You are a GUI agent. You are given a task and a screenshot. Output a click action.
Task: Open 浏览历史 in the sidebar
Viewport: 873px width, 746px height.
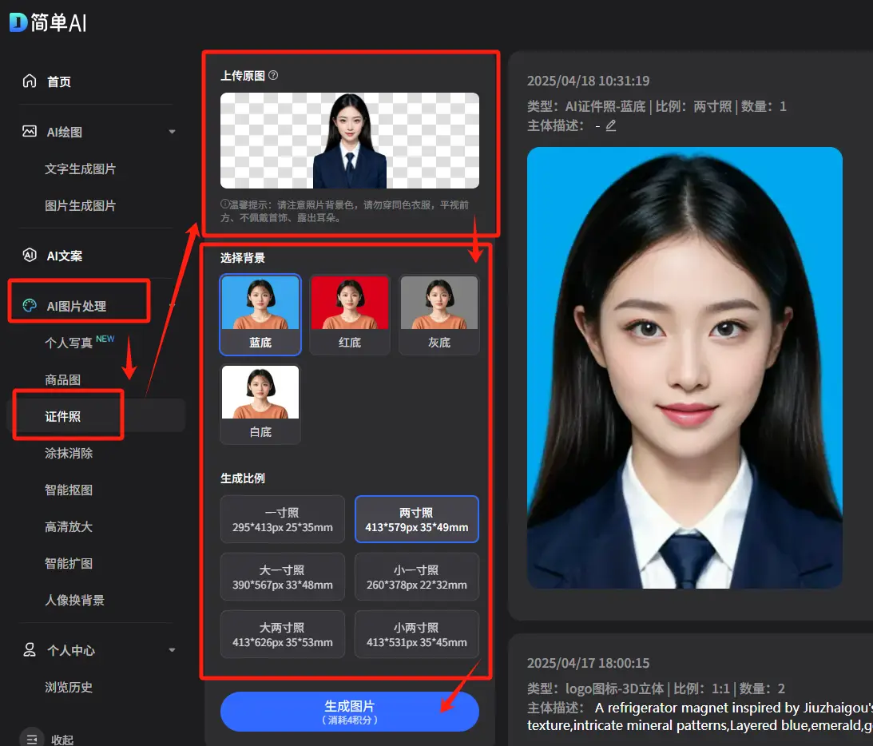[x=68, y=687]
